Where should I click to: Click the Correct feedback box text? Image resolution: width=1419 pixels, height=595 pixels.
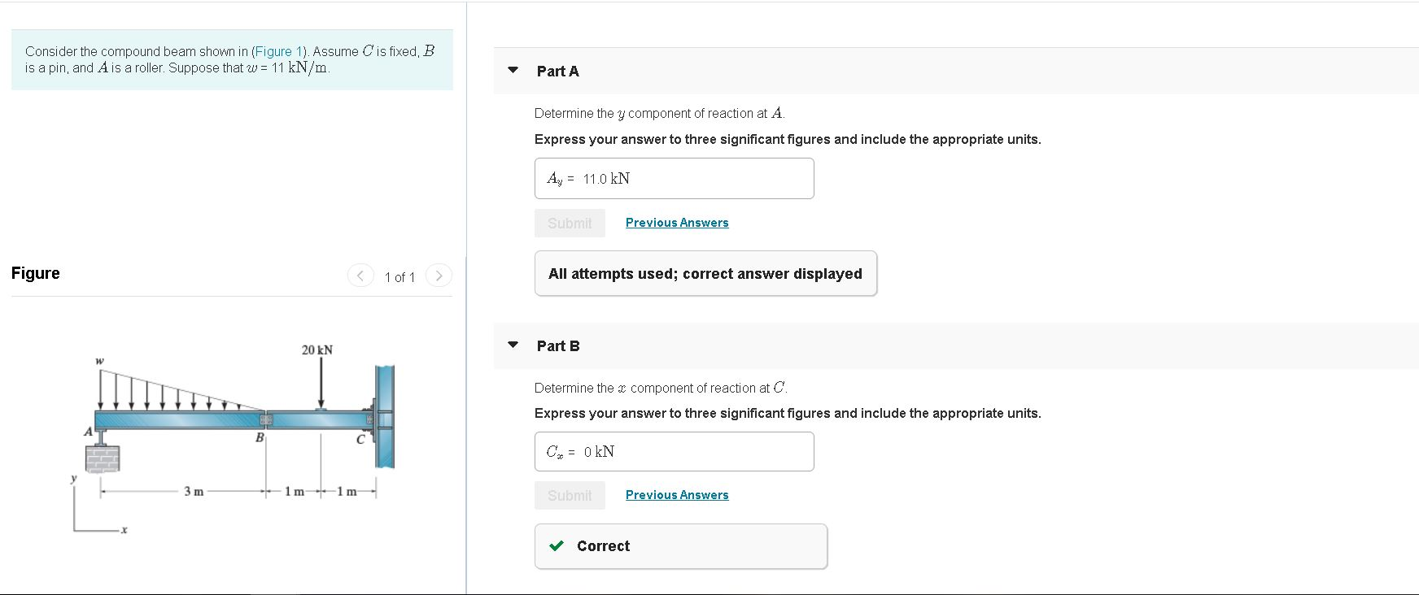603,546
